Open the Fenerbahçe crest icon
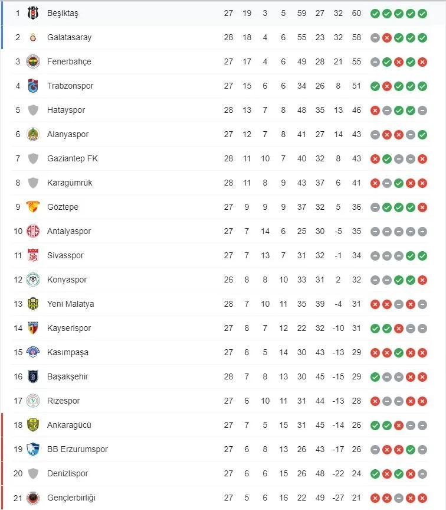This screenshot has width=446, height=510. coord(33,61)
